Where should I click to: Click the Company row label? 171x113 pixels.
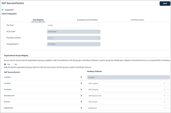(8, 90)
